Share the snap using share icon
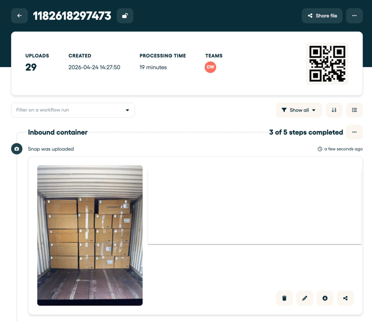The height and width of the screenshot is (321, 372). point(345,298)
